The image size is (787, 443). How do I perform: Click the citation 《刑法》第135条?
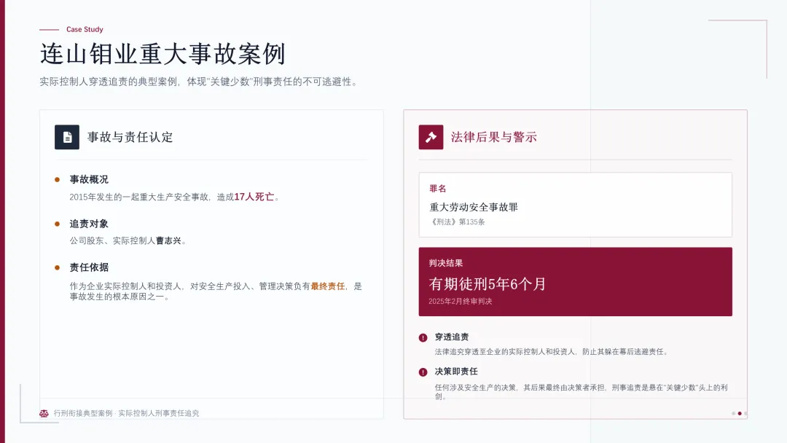[x=457, y=221]
